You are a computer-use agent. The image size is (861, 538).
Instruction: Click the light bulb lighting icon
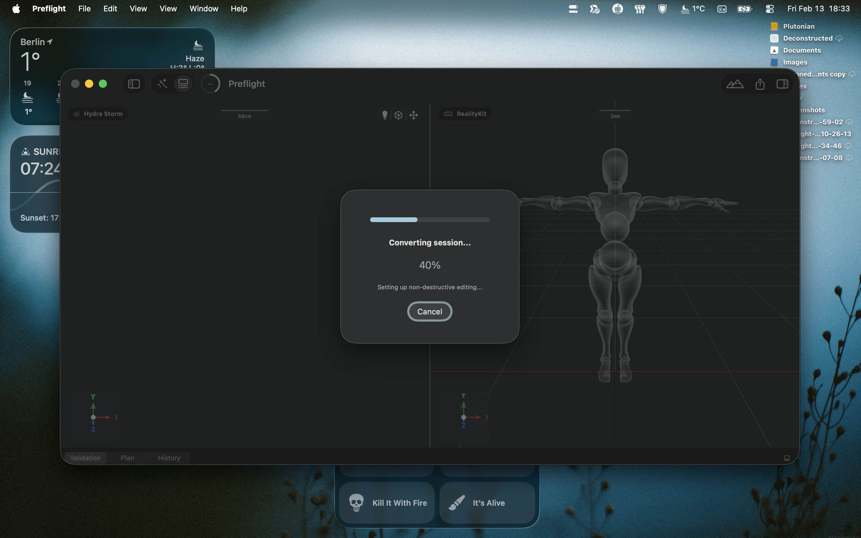[385, 114]
